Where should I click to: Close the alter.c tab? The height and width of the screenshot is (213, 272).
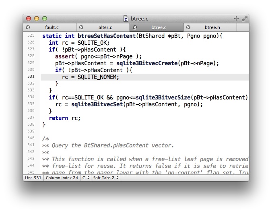tap(81, 27)
